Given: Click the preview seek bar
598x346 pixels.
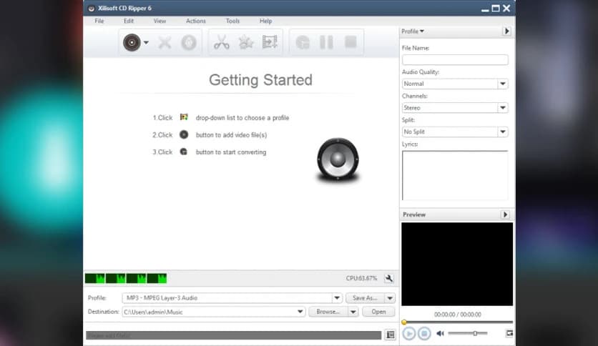Looking at the screenshot, I should point(458,322).
